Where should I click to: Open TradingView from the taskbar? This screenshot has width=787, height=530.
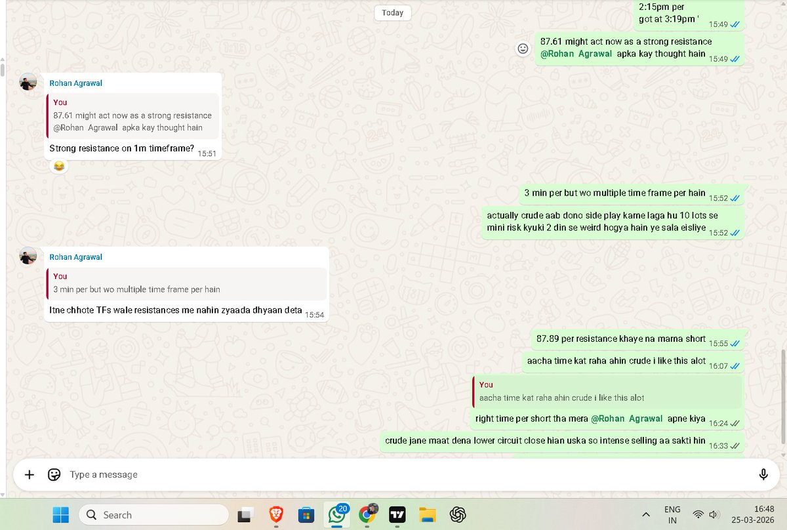(x=397, y=515)
